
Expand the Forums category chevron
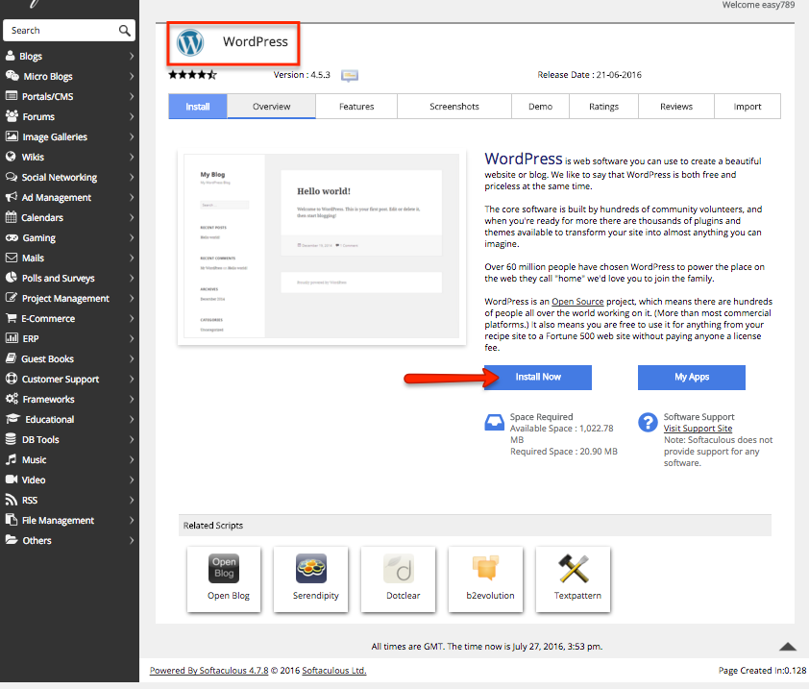pos(132,116)
